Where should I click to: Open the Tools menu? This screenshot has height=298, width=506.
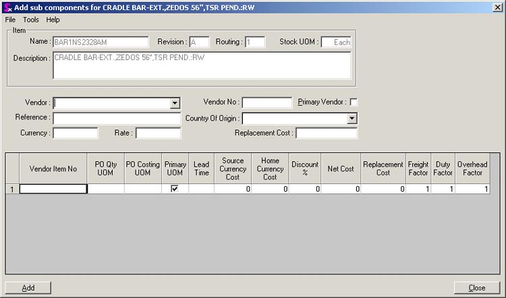[31, 20]
